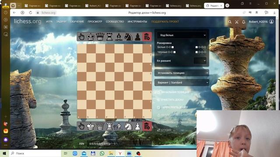Click the FEN input field

click(119, 143)
